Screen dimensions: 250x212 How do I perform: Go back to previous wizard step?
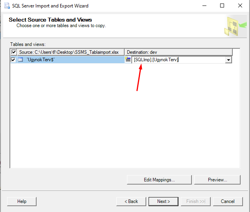(x=131, y=201)
